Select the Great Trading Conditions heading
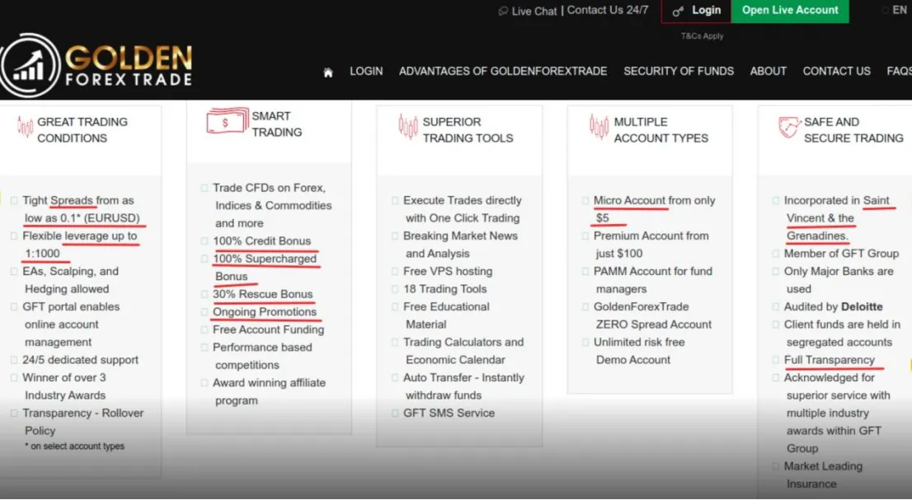Viewport: 912px width, 500px height. pyautogui.click(x=82, y=130)
